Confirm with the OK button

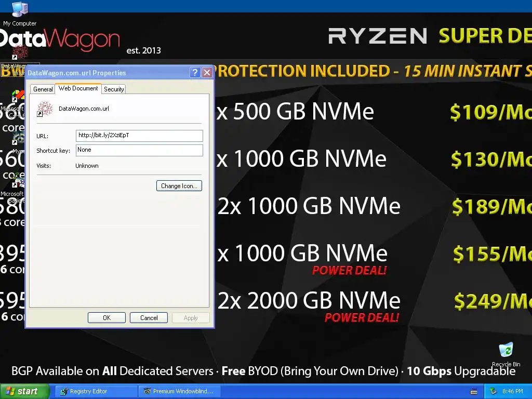[107, 318]
